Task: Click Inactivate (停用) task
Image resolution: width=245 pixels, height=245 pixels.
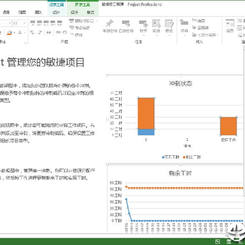Action: pyautogui.click(x=76, y=35)
